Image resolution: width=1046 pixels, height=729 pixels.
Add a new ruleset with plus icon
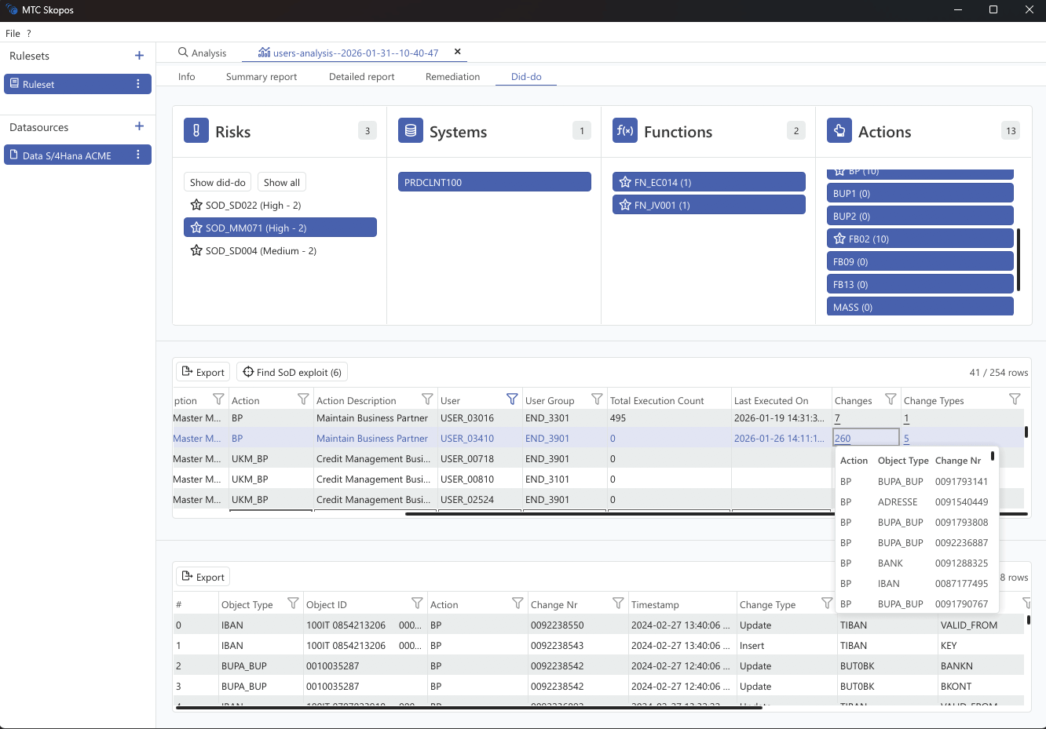(x=139, y=56)
